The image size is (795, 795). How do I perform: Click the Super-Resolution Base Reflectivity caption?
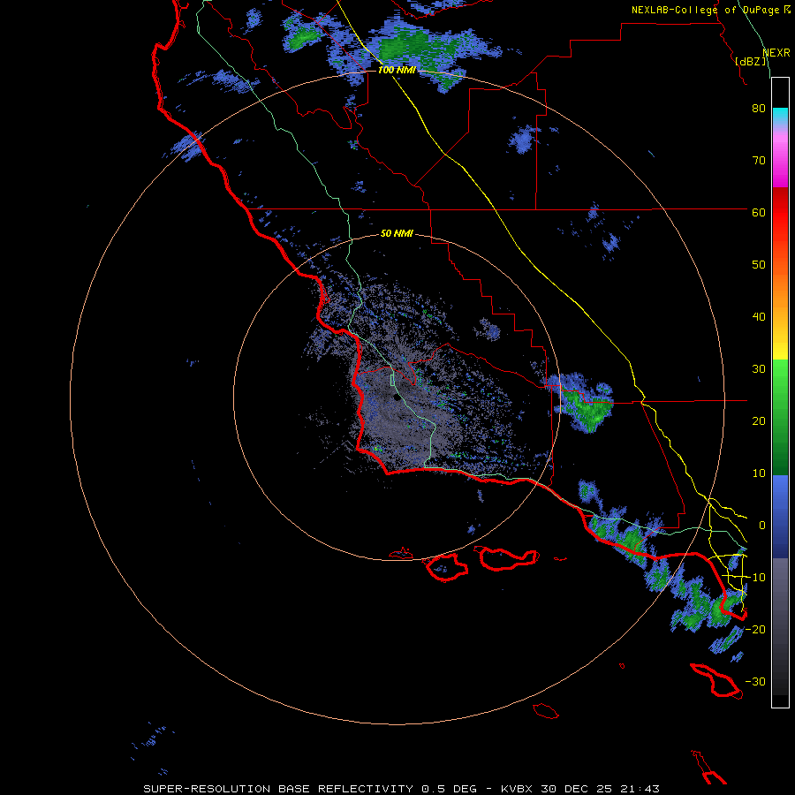point(401,789)
